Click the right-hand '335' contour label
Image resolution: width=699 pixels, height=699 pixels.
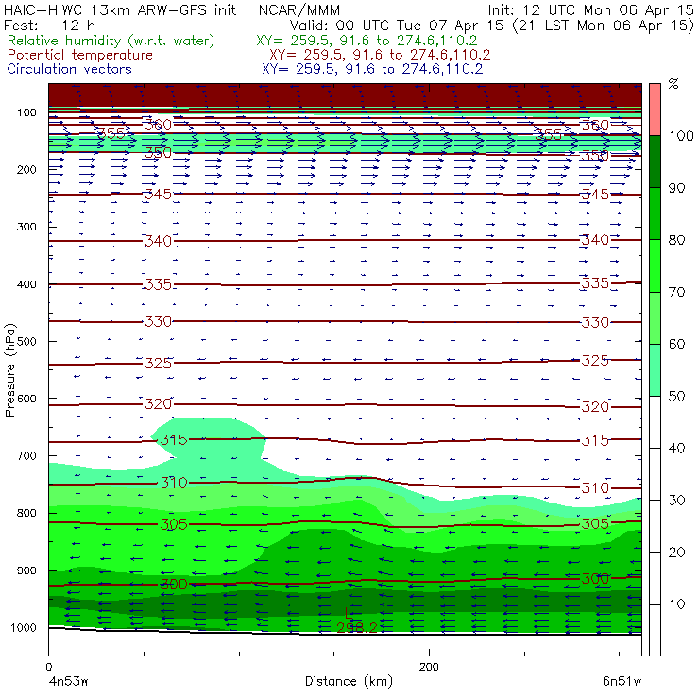click(595, 282)
